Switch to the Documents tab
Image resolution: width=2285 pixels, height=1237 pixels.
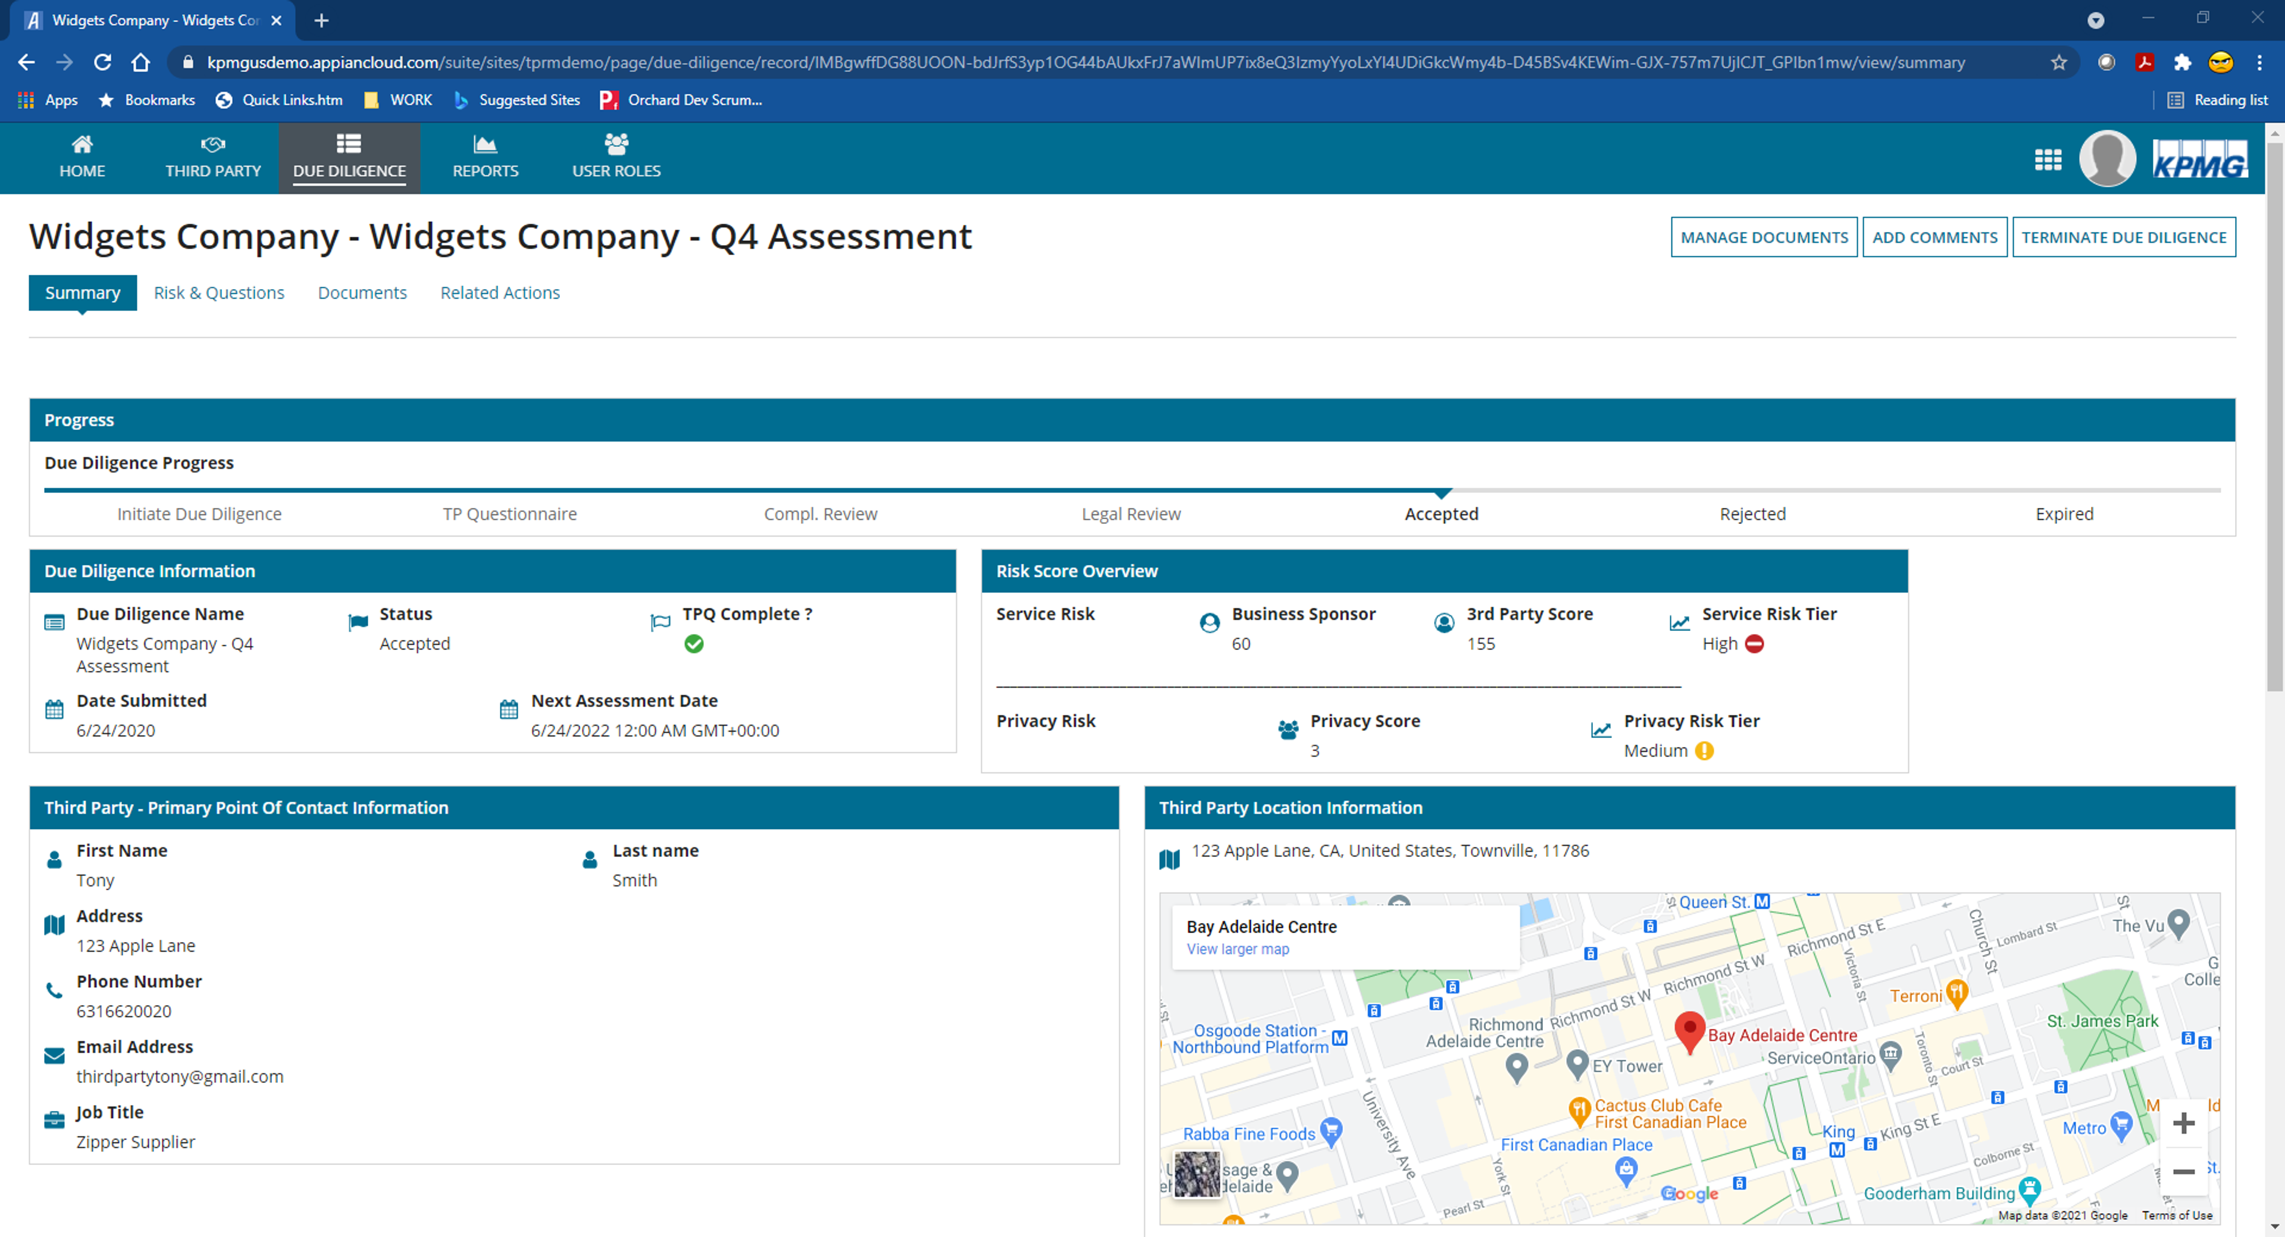coord(362,293)
